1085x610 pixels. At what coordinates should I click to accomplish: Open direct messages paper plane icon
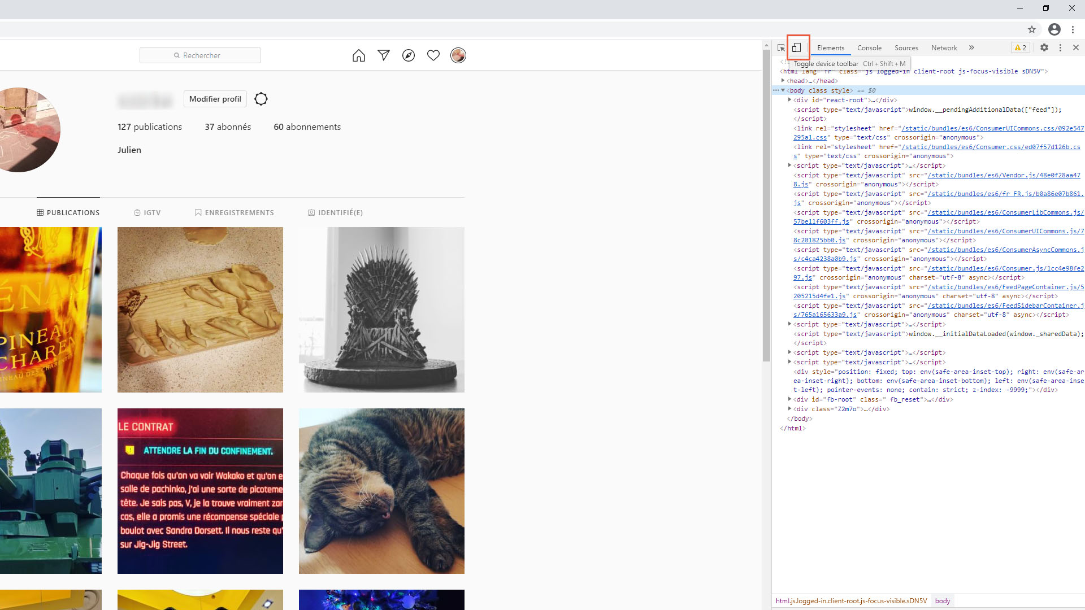384,55
